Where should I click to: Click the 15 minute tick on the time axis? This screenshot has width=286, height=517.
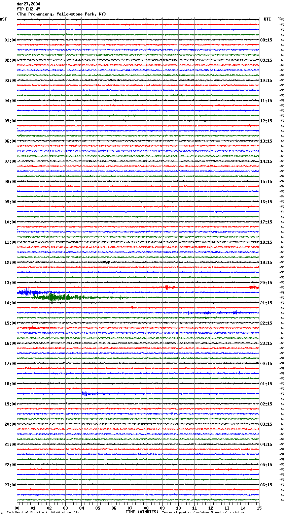coord(259,508)
